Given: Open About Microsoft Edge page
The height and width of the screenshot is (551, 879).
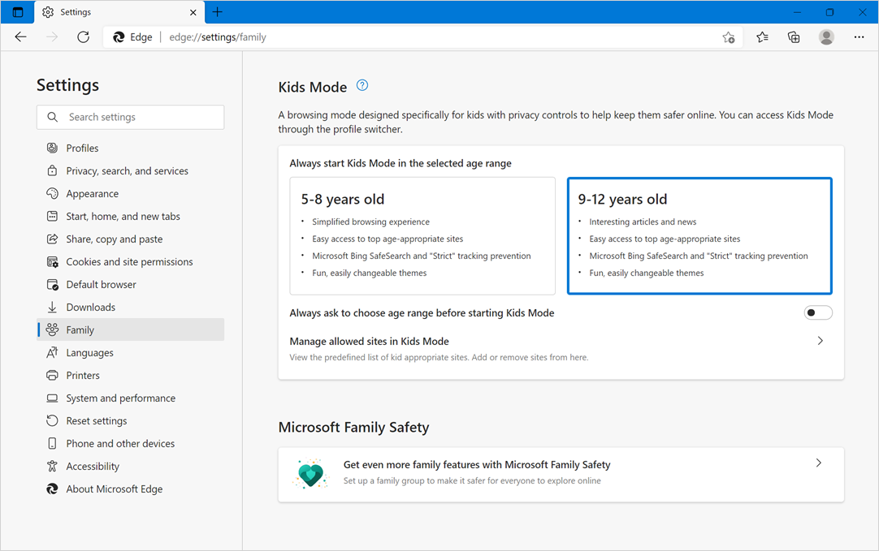Looking at the screenshot, I should (x=114, y=489).
